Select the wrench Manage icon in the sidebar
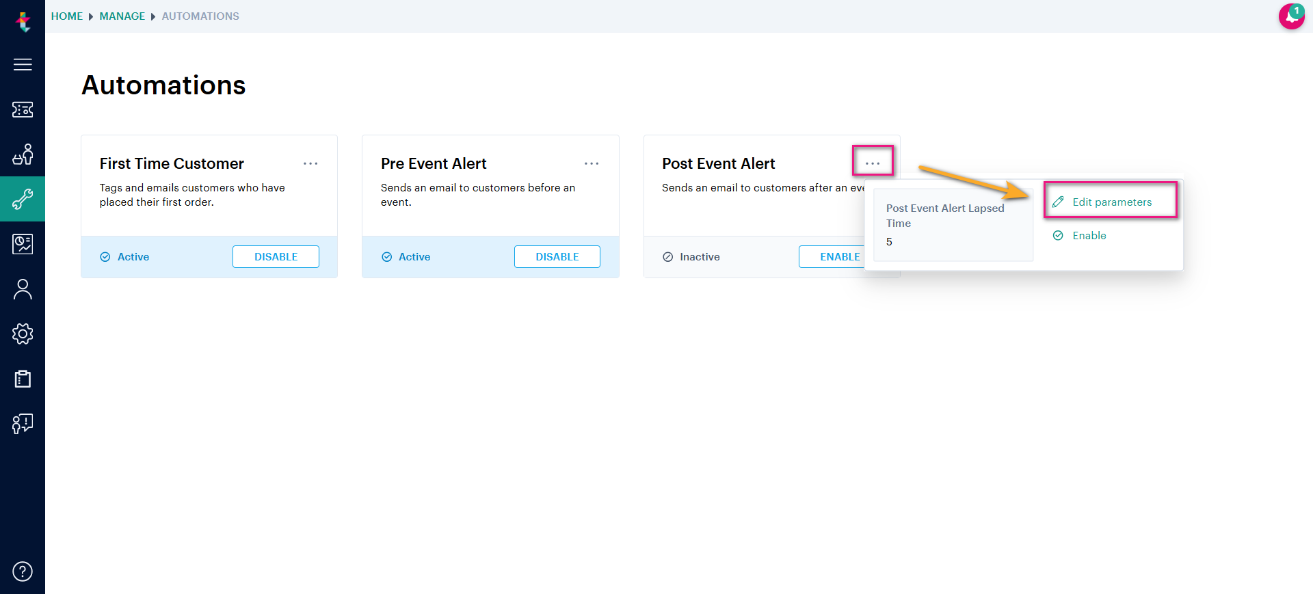The image size is (1313, 594). (23, 199)
